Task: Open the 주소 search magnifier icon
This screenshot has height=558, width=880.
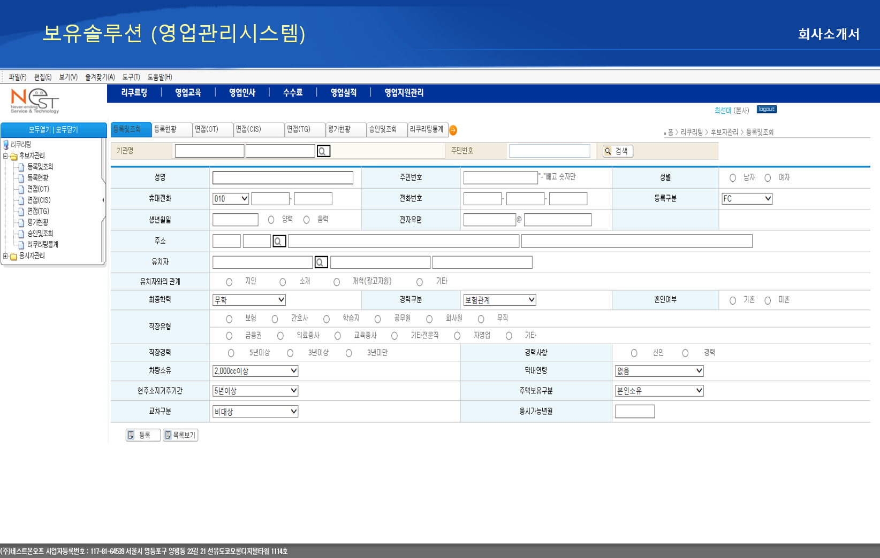Action: pos(279,241)
